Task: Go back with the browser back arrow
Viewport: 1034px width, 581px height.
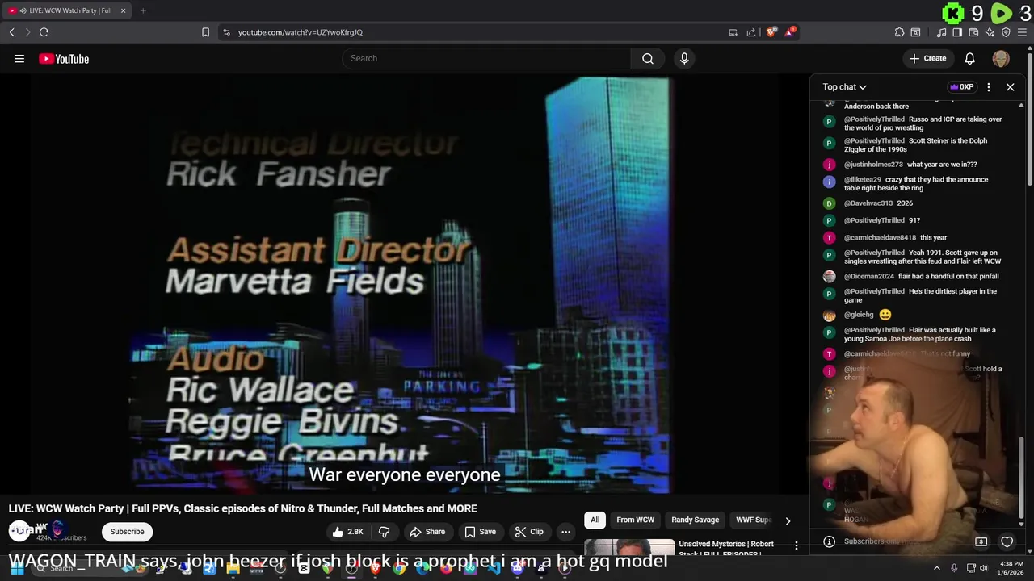Action: (11, 32)
